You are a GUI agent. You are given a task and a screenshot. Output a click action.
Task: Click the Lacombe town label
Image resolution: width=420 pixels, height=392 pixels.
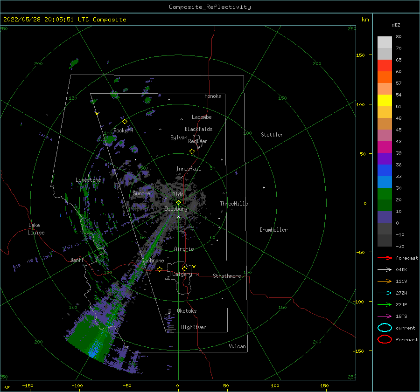[202, 117]
